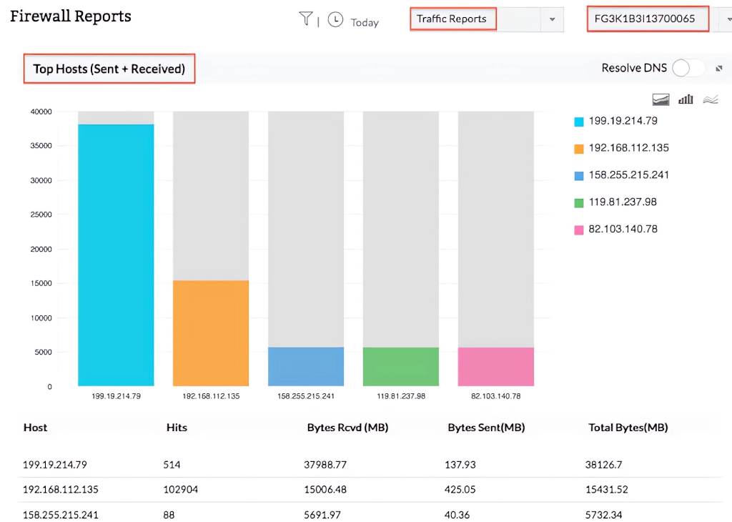
Task: Switch to area chart view
Action: (661, 99)
